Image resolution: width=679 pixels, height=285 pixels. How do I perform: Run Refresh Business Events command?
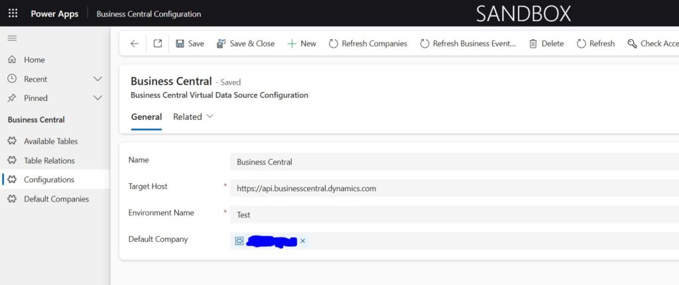(467, 44)
